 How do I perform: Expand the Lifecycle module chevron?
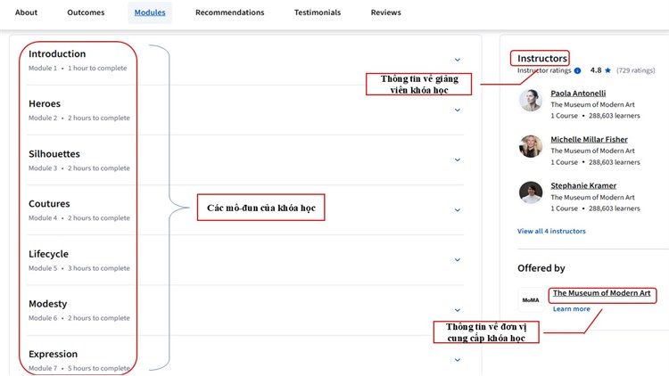coord(458,260)
